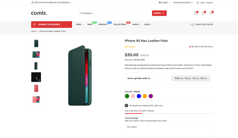This screenshot has height=138, width=238.
Task: Expand the Collections menu dropdown
Action: tap(121, 24)
